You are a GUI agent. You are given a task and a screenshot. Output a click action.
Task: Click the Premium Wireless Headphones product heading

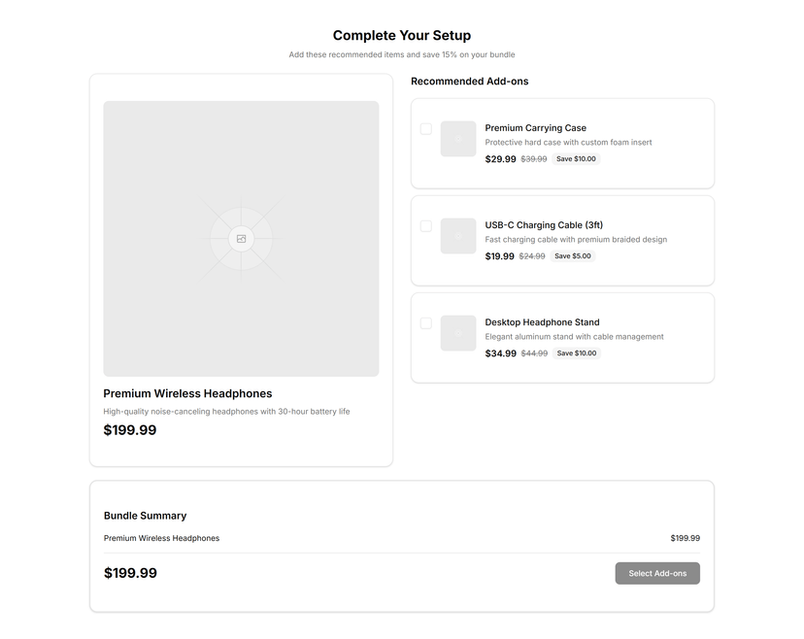click(x=187, y=393)
